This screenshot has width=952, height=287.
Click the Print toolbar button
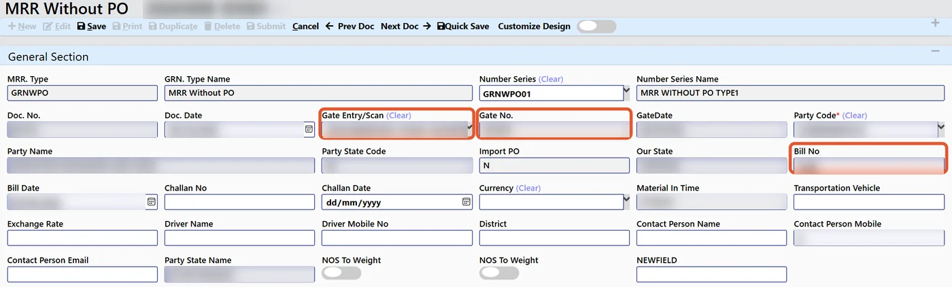128,26
